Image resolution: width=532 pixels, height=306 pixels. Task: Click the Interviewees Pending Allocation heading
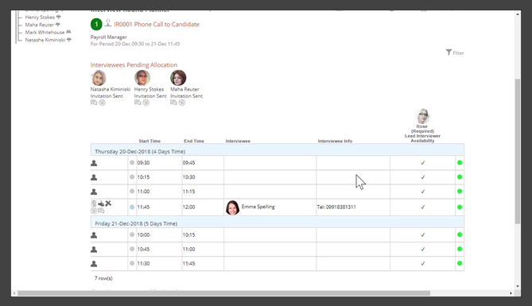134,65
